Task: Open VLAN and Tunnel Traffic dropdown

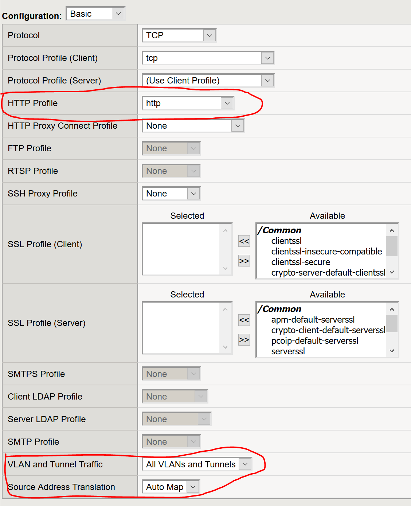Action: coord(196,464)
